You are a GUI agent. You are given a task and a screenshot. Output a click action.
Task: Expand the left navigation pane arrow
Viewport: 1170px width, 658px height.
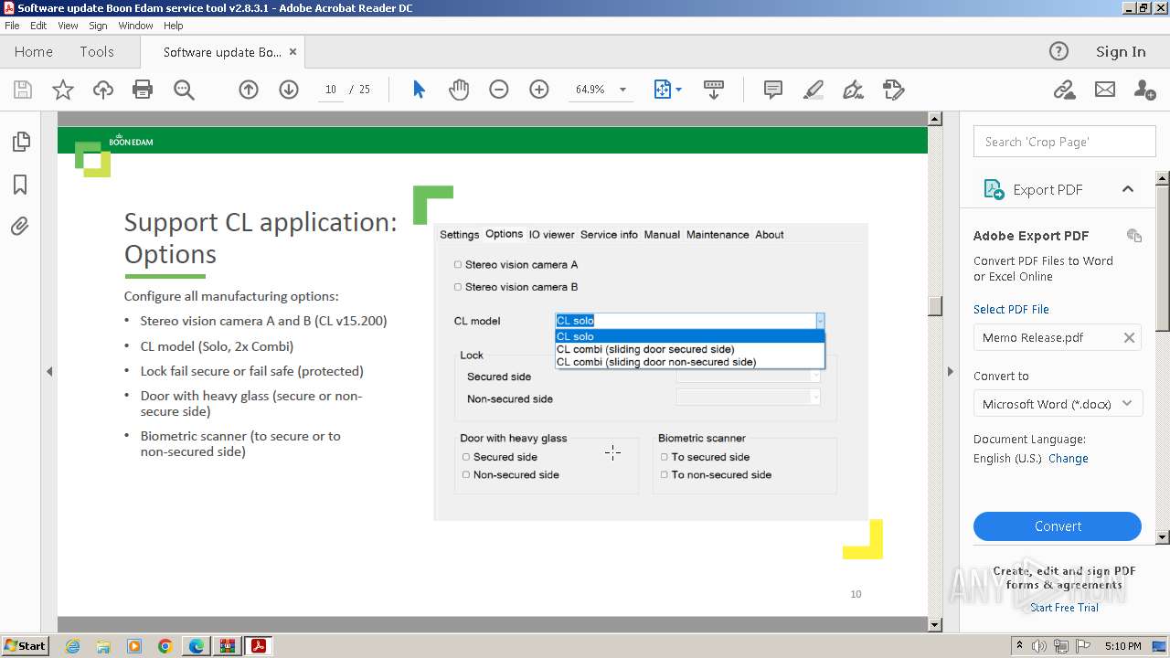pyautogui.click(x=49, y=371)
